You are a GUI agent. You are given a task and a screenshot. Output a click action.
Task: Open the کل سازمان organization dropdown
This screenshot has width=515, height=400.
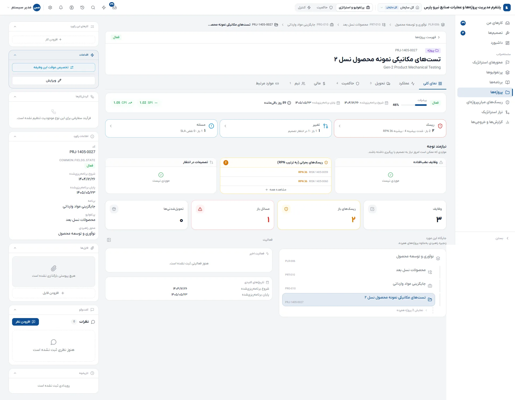pos(399,8)
